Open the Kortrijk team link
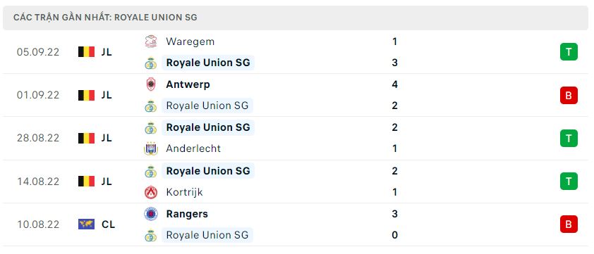 tap(185, 192)
